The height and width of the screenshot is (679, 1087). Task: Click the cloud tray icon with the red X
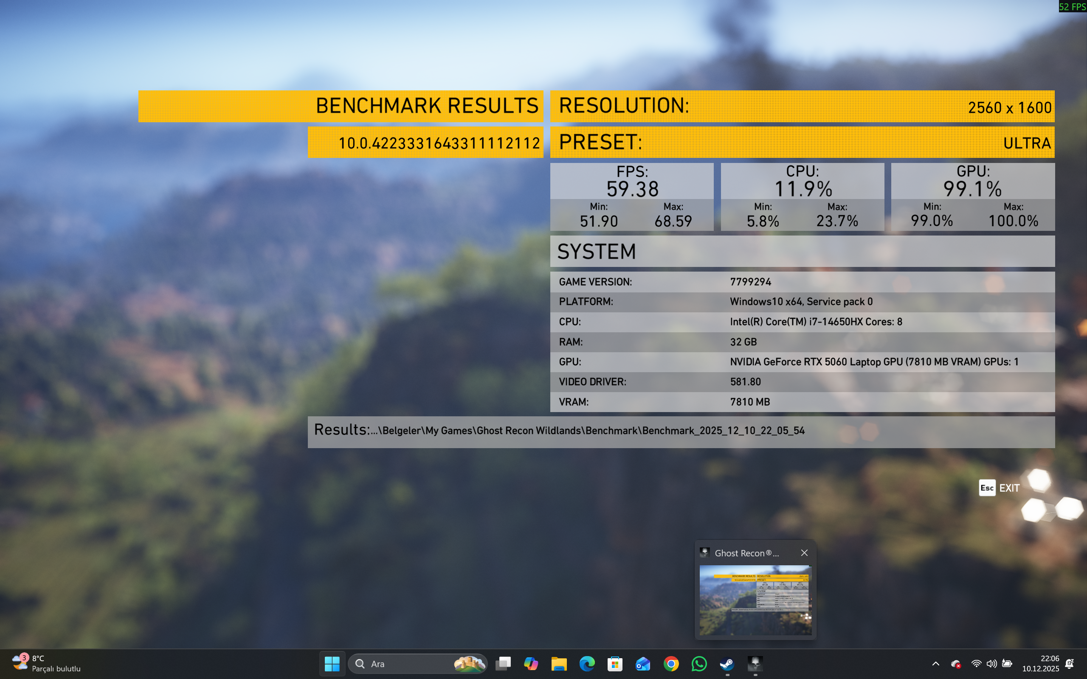[955, 663]
